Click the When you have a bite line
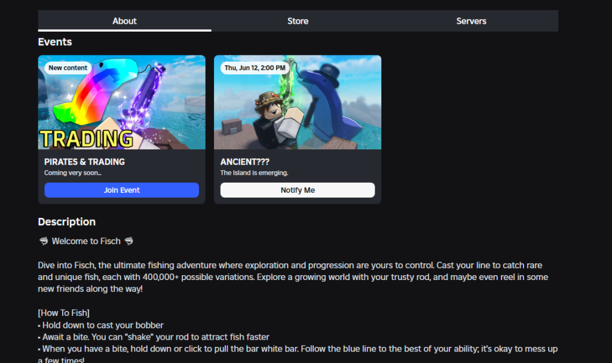Screen dimensions: 612x363 point(298,355)
